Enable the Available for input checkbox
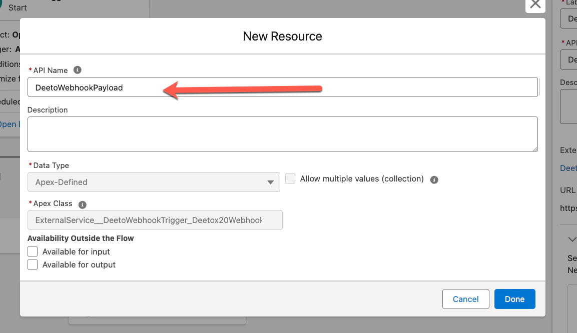Viewport: 577px width, 333px height. [33, 251]
